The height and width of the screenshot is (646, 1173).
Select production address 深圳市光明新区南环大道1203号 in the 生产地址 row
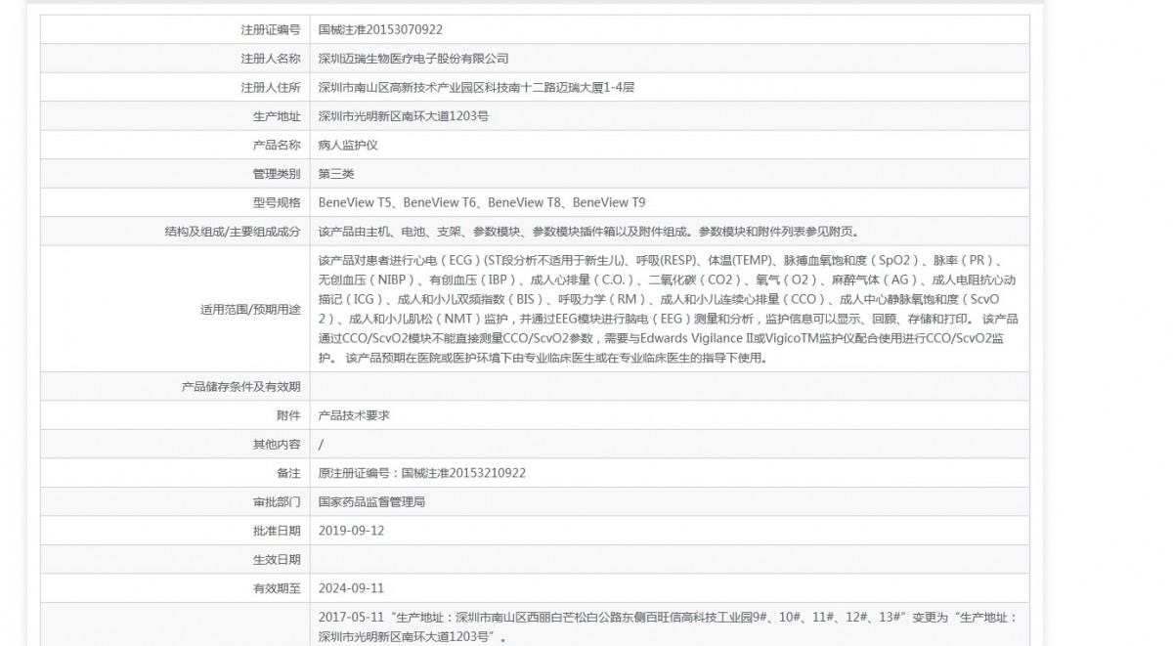point(404,116)
